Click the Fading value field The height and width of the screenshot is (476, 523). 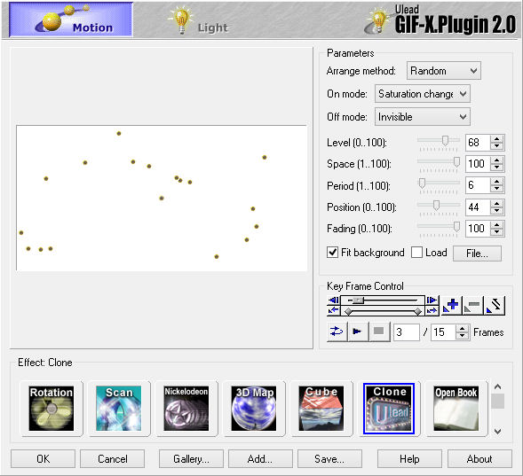pyautogui.click(x=478, y=229)
